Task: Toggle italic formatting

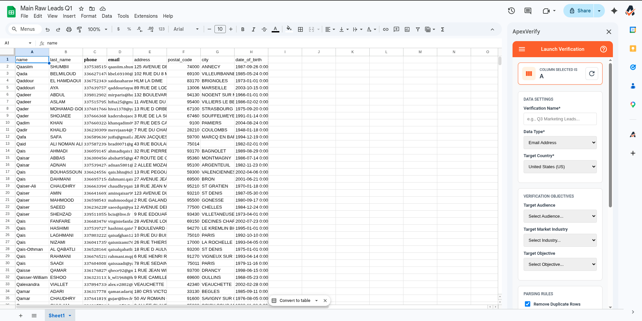Action: 254,29
